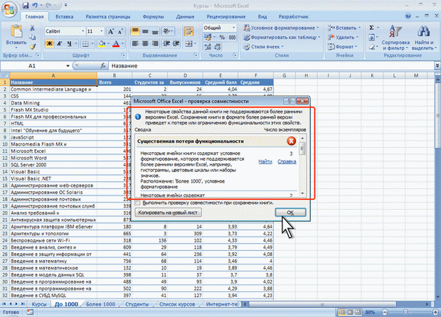The image size is (441, 317).
Task: Click the dialog summary scrollbar down arrow
Action: click(x=302, y=193)
